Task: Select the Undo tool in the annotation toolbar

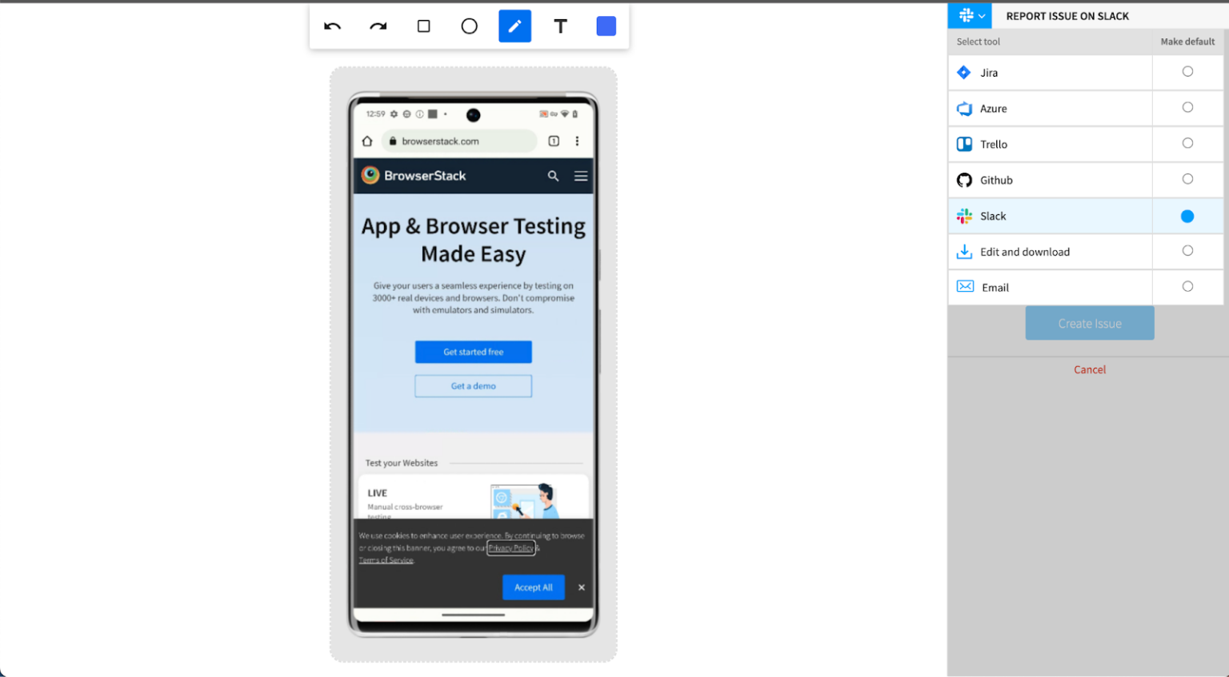Action: (332, 26)
